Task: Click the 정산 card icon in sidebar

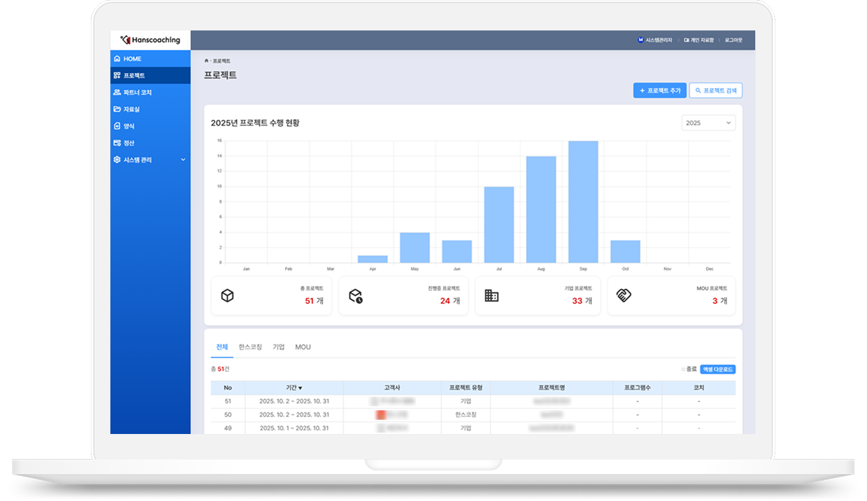Action: [x=117, y=143]
